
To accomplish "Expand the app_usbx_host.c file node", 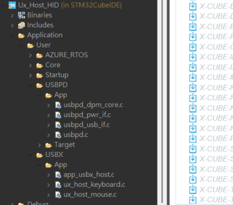I will coord(49,175).
